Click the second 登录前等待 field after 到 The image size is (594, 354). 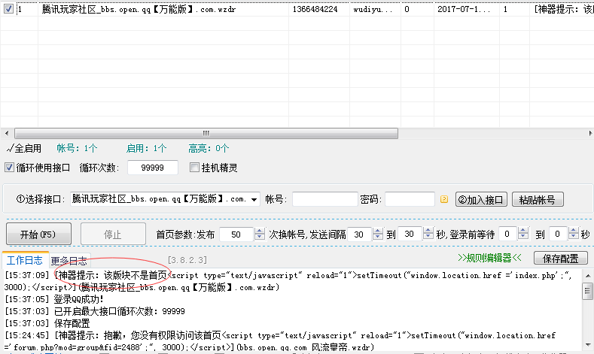(558, 234)
